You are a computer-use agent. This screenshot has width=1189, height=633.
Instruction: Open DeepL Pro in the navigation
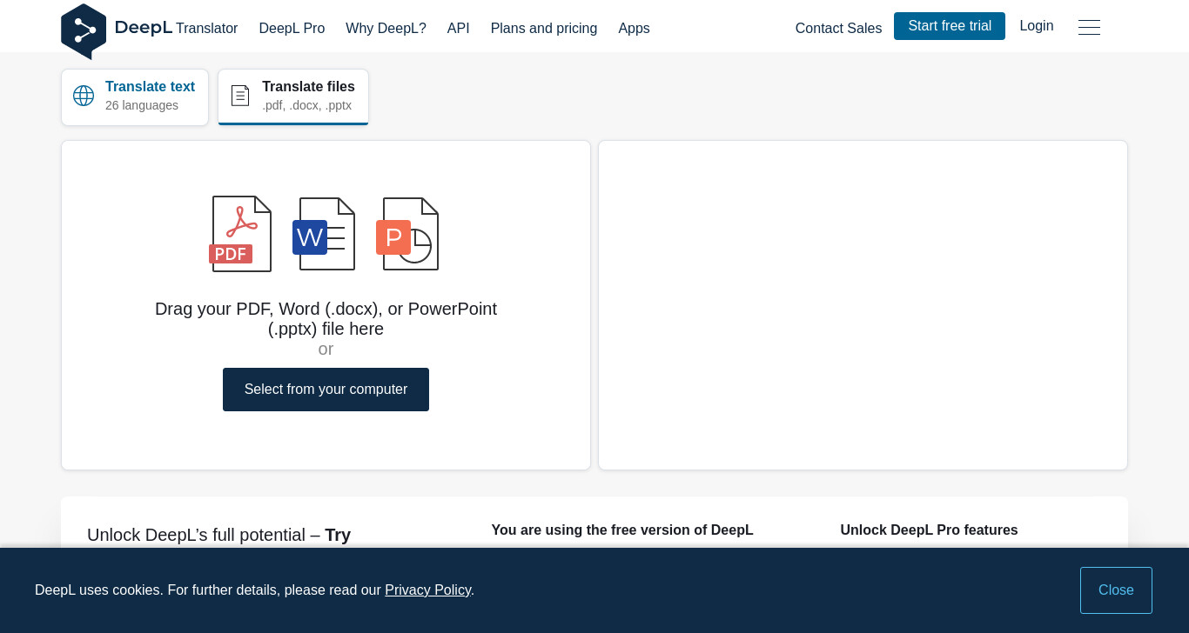pos(292,29)
